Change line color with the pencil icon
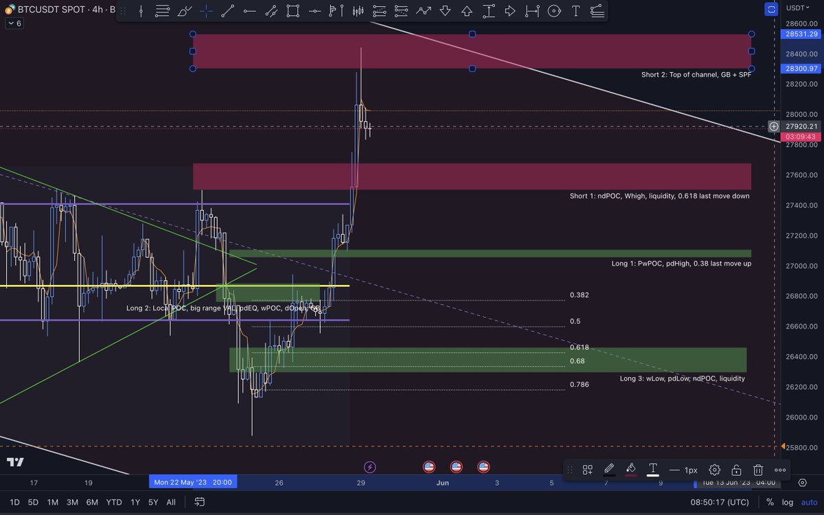Screen dimensions: 824x515 point(609,470)
